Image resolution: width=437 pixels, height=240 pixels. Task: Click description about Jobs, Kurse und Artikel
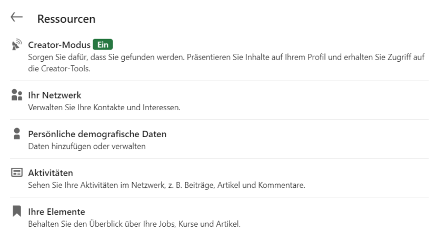(134, 225)
